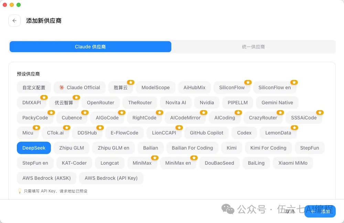
Task: Click the back arrow icon
Action: 14,21
